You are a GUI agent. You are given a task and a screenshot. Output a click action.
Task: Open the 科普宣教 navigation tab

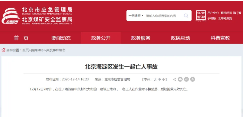[220, 38]
